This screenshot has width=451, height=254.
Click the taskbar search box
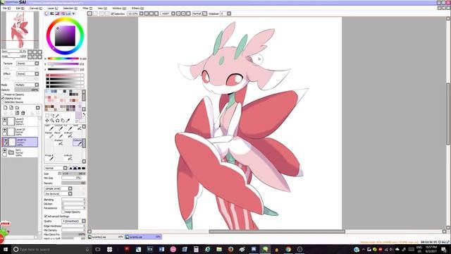pyautogui.click(x=51, y=249)
